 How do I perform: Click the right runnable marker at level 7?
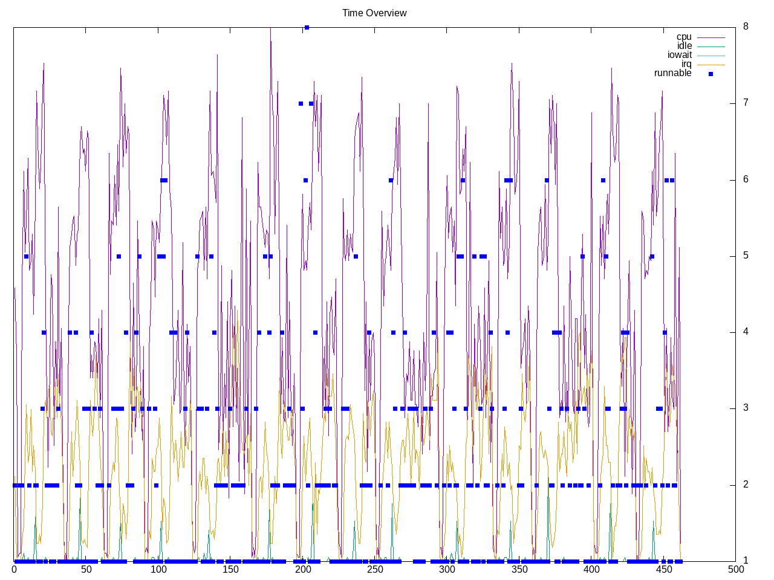[311, 103]
